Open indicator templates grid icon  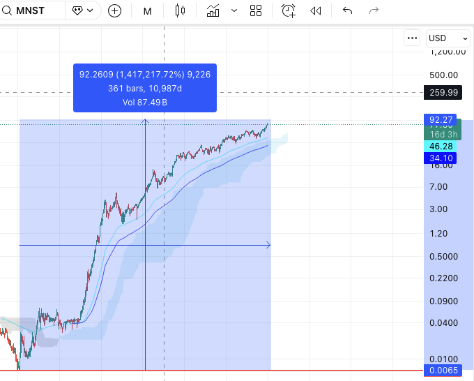(x=256, y=10)
